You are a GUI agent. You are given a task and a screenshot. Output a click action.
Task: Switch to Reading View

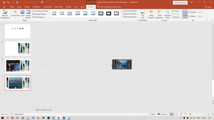pos(181,114)
